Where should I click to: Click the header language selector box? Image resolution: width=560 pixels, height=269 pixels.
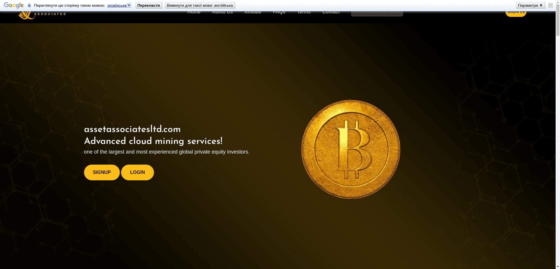pyautogui.click(x=377, y=13)
